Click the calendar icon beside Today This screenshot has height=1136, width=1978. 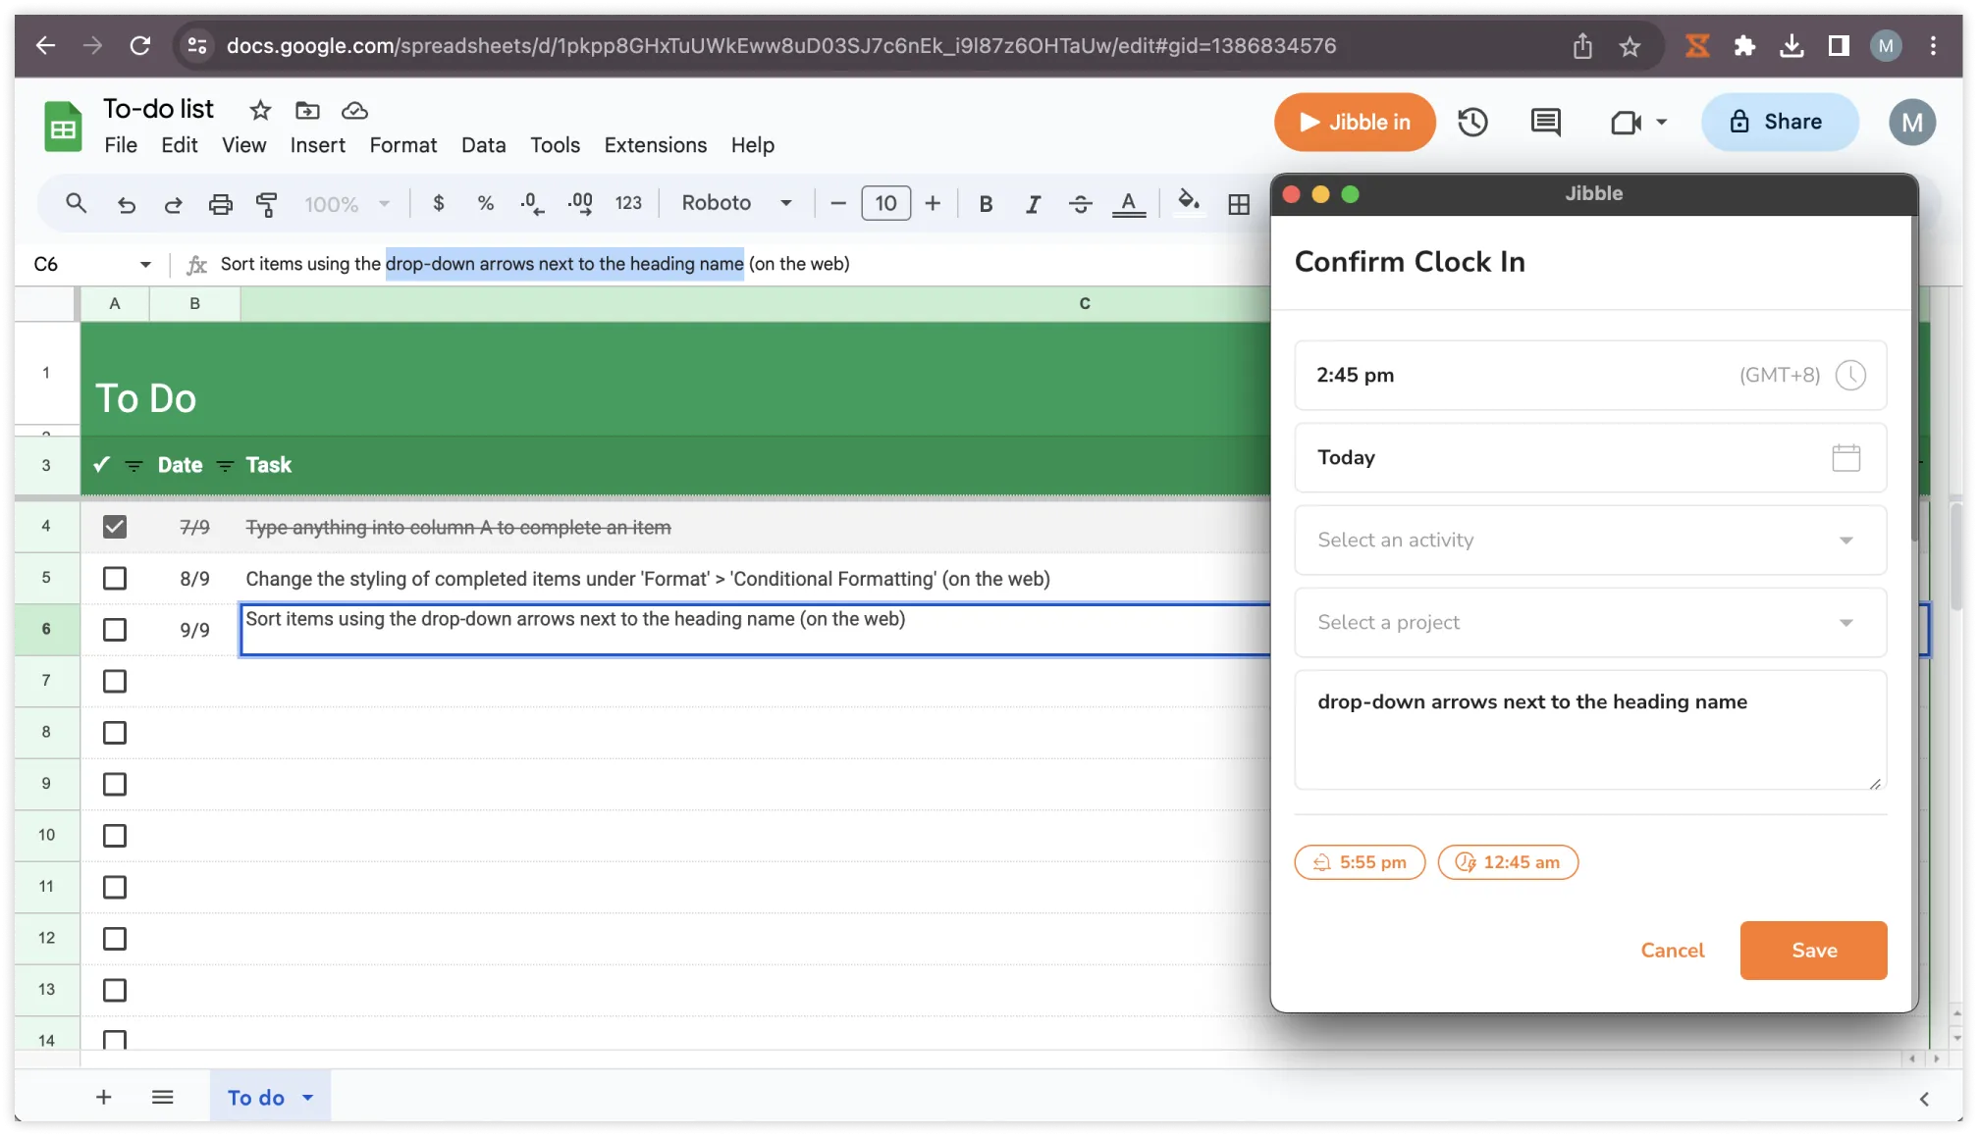point(1845,457)
